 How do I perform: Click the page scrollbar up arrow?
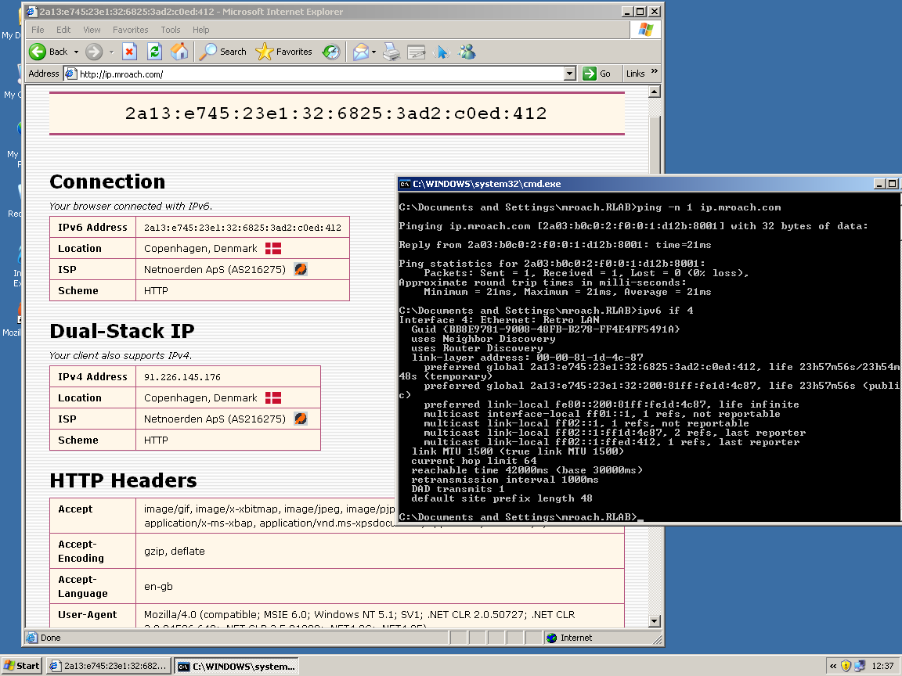coord(654,92)
